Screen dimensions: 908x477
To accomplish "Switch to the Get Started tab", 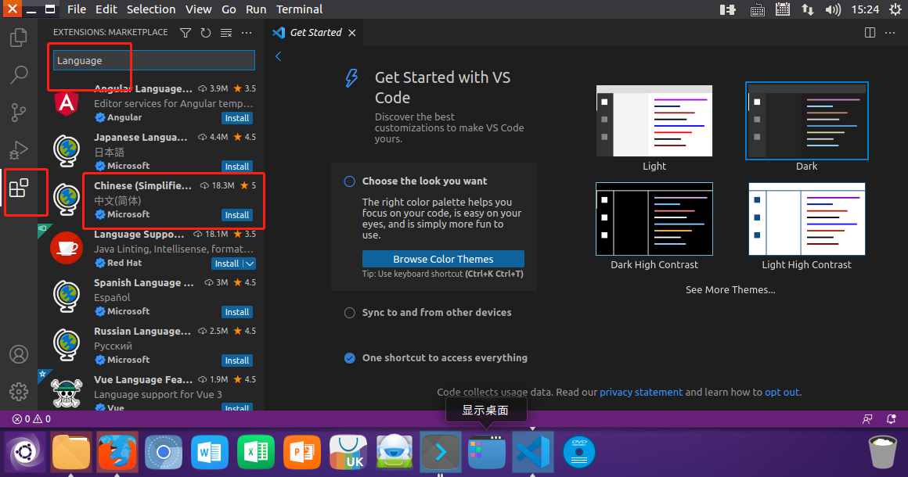I will coord(315,33).
